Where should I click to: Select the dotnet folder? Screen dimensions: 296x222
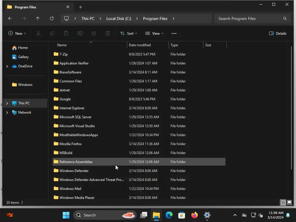pyautogui.click(x=139, y=90)
